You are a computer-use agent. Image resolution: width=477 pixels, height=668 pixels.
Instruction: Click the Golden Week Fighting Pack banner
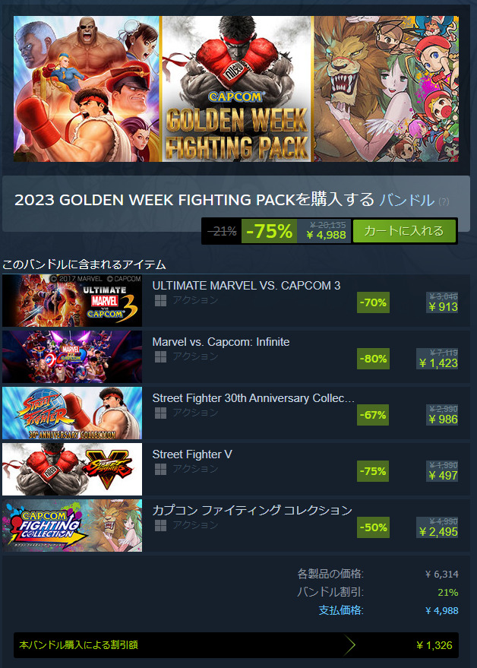point(236,89)
